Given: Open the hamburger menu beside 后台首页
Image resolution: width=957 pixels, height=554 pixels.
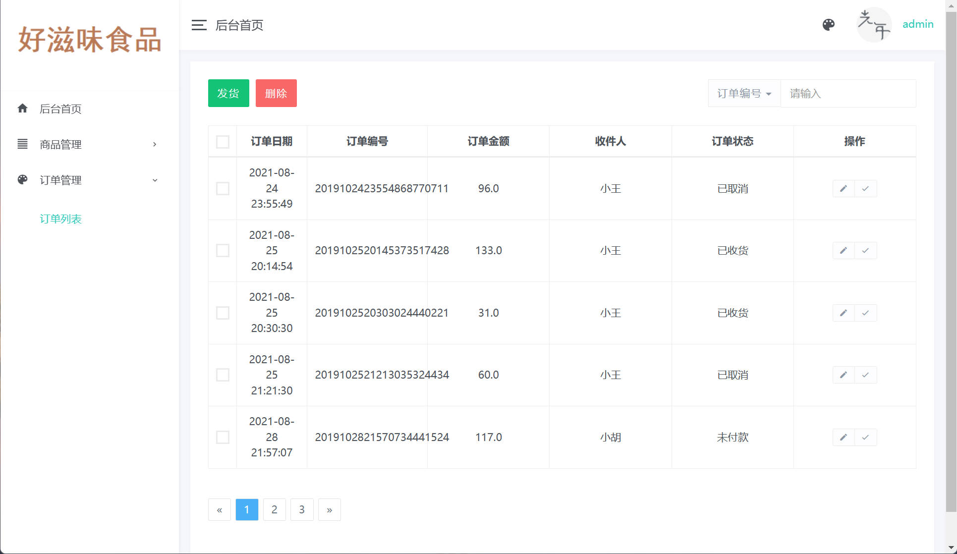Looking at the screenshot, I should pyautogui.click(x=199, y=25).
